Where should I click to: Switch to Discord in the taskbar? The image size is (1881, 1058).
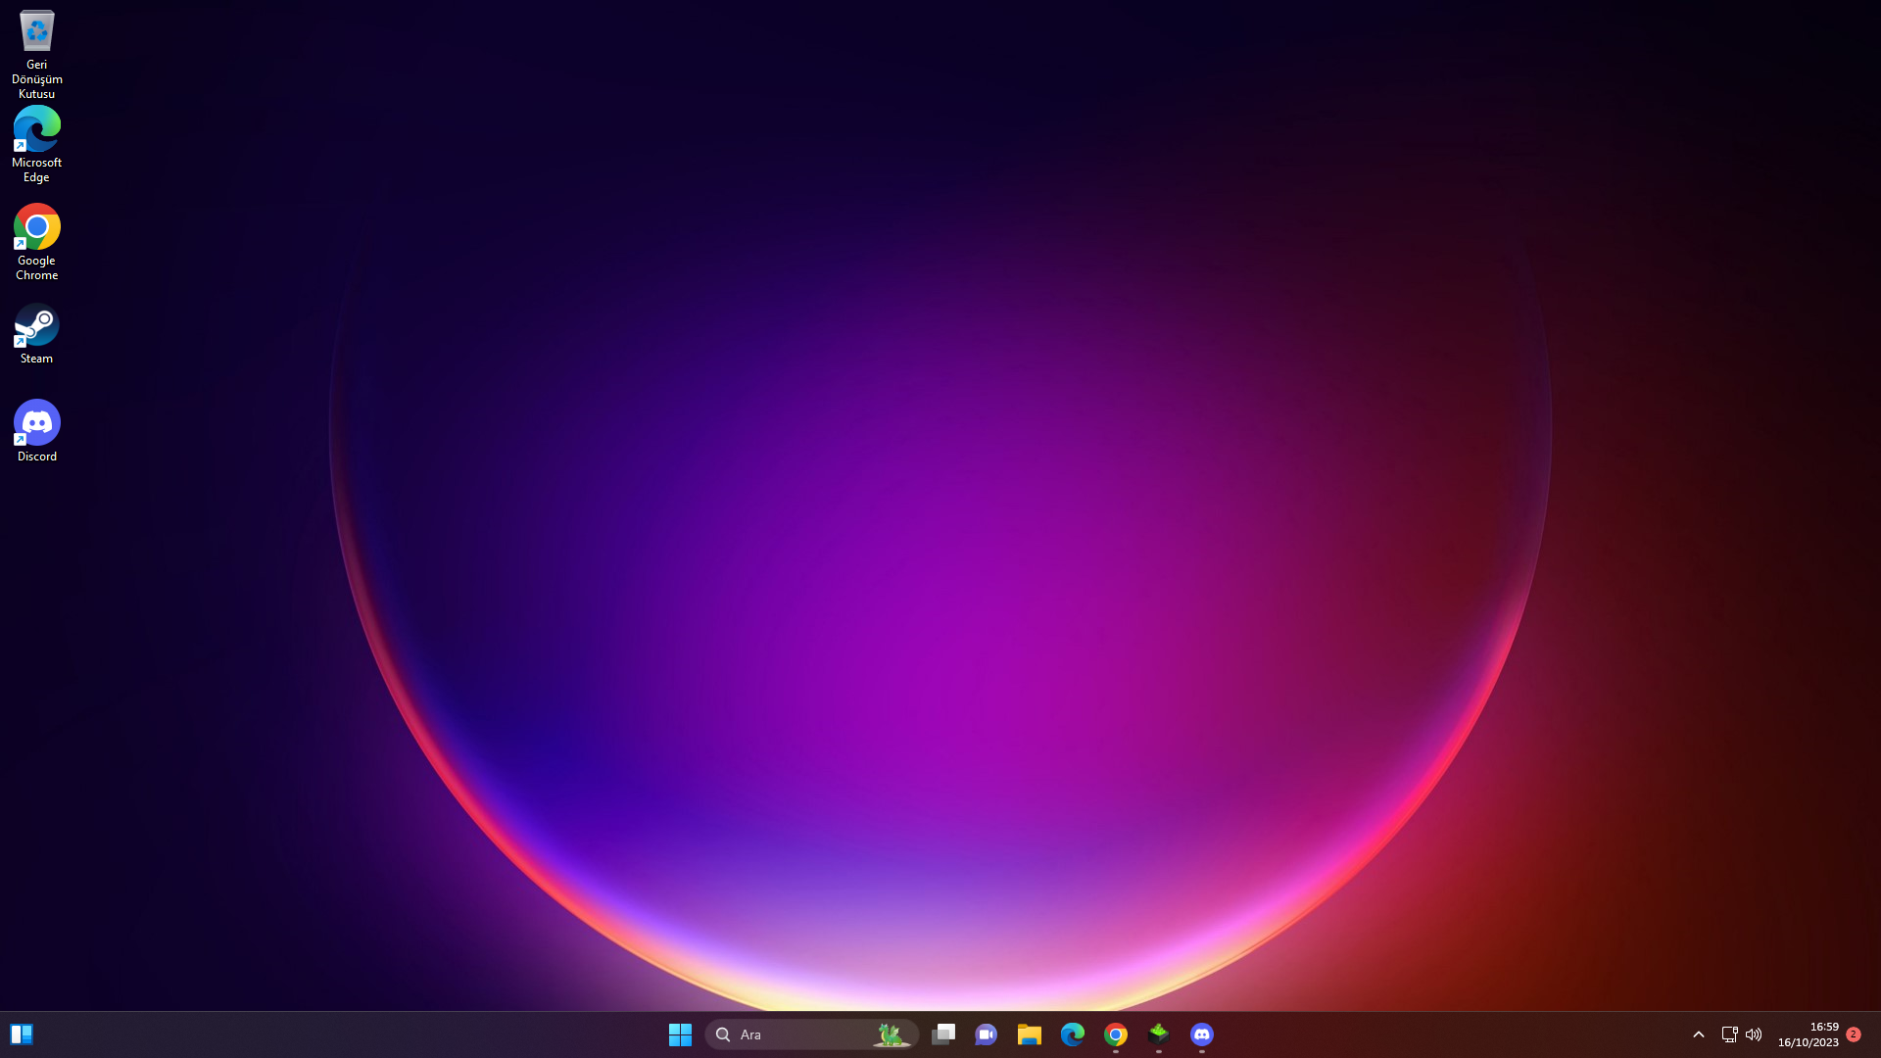(1202, 1034)
